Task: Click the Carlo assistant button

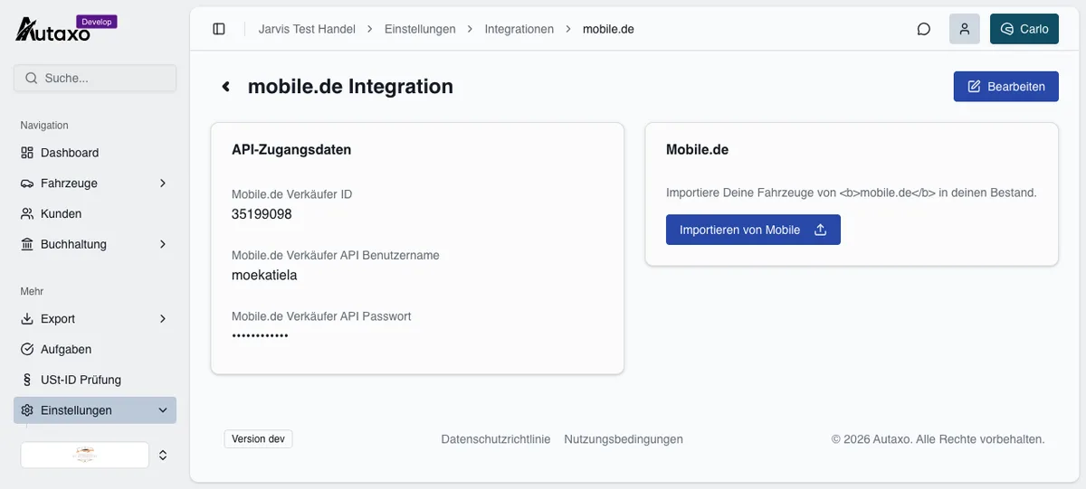Action: 1024,29
